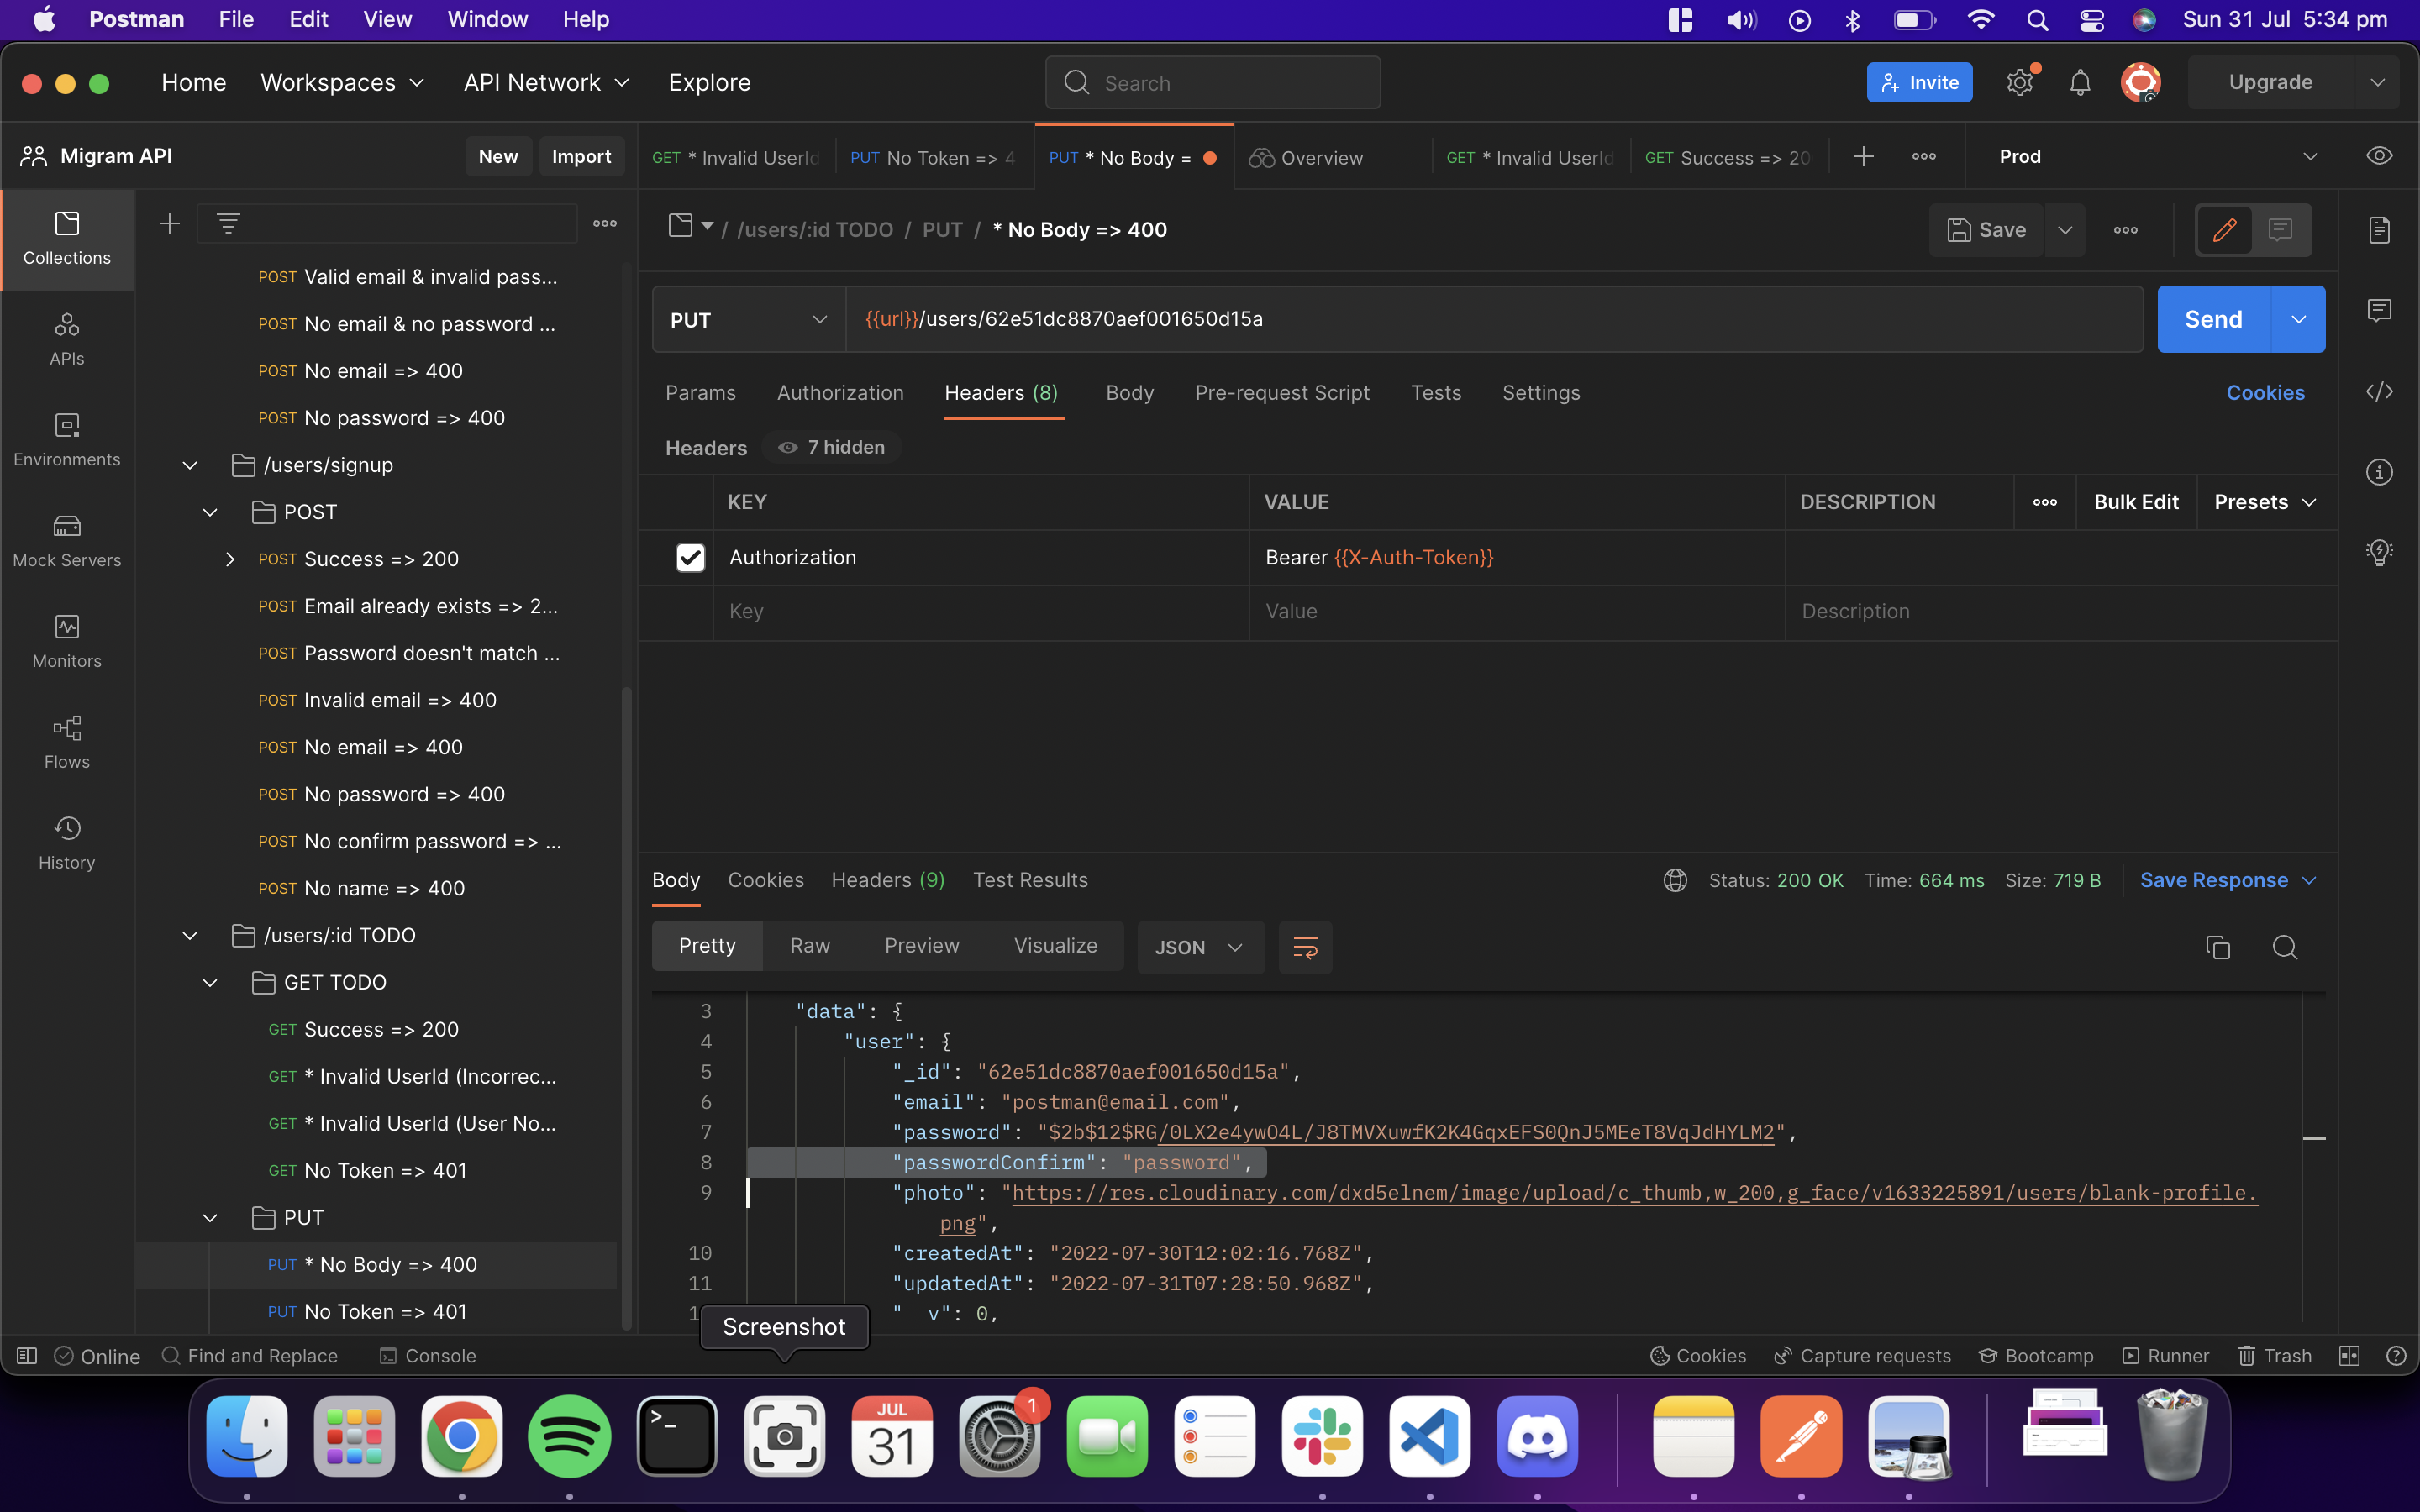Copy the response body
The width and height of the screenshot is (2420, 1512).
tap(2218, 946)
